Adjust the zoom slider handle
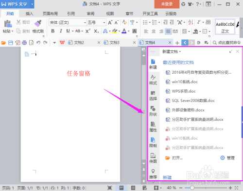This screenshot has width=243, height=191. coord(192,188)
